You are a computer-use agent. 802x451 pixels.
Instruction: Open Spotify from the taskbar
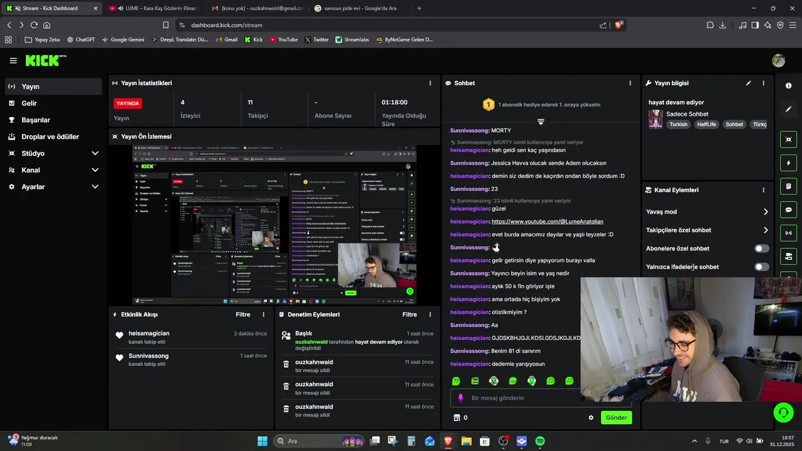coord(540,441)
